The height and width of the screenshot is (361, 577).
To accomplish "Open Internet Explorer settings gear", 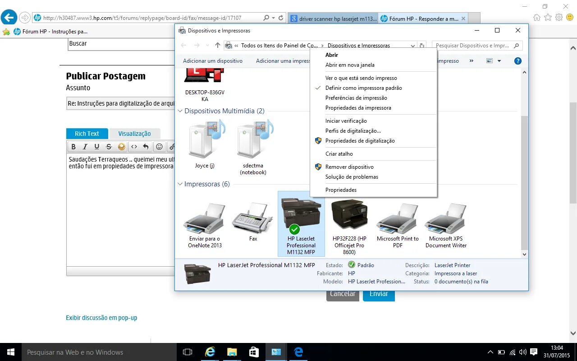I will pyautogui.click(x=559, y=18).
